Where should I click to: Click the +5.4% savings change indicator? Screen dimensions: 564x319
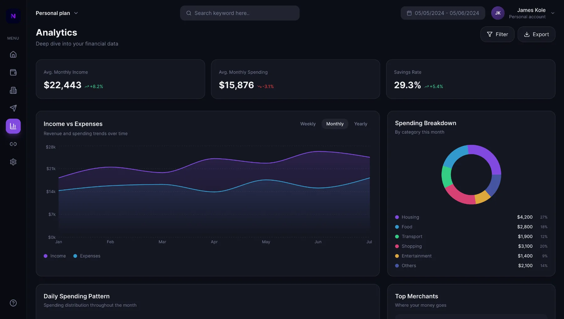[x=434, y=86]
